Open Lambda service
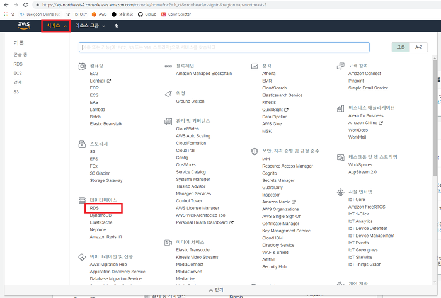441x298 pixels. [97, 110]
